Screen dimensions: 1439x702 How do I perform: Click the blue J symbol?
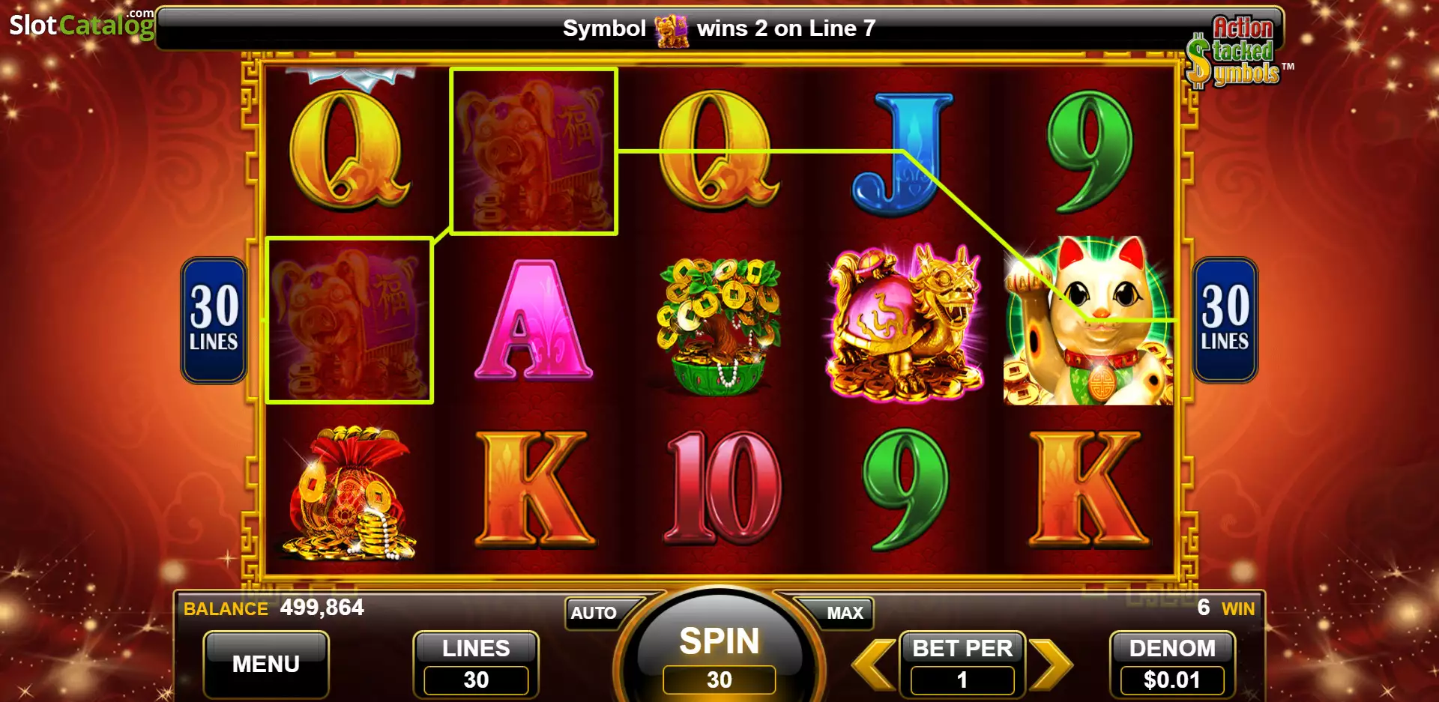902,154
